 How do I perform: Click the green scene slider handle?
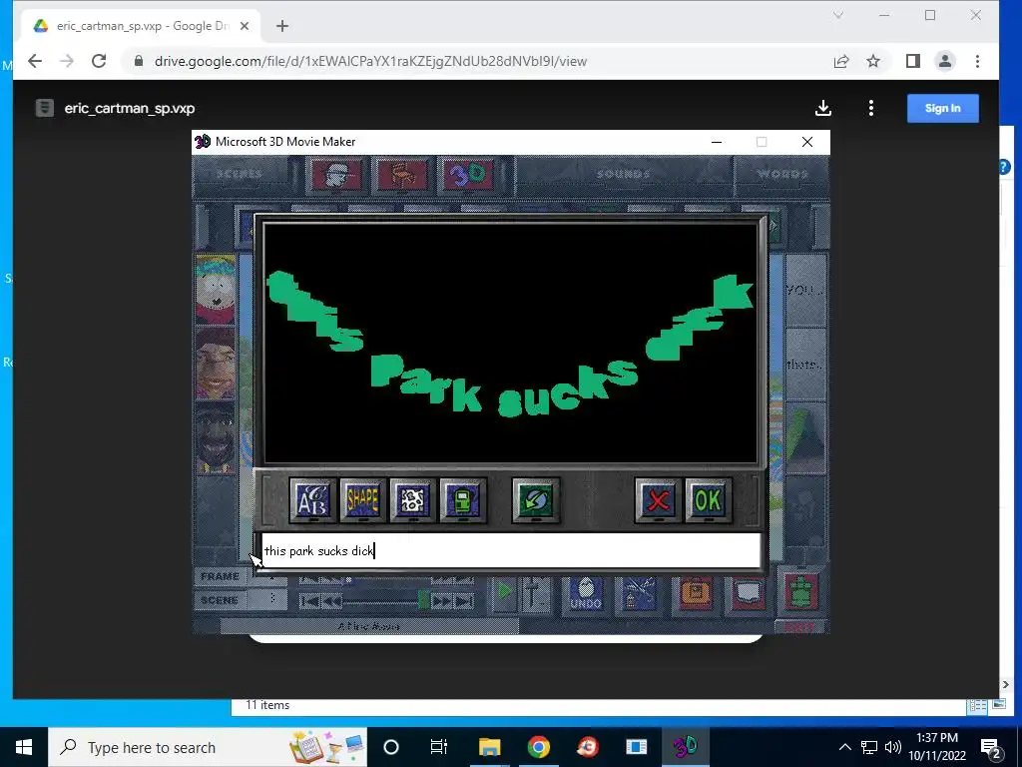[423, 600]
